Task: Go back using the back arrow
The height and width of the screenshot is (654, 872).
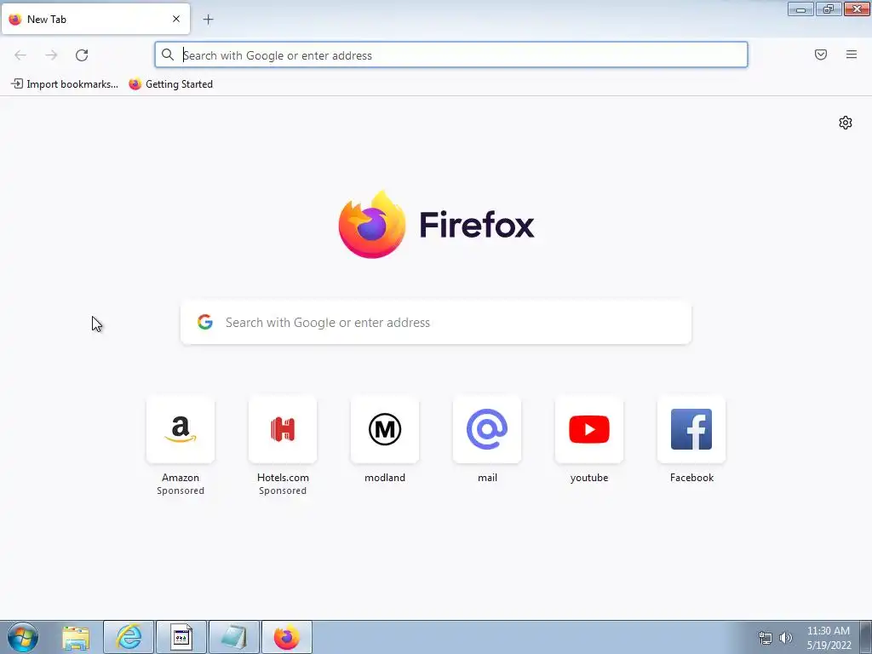Action: [20, 55]
